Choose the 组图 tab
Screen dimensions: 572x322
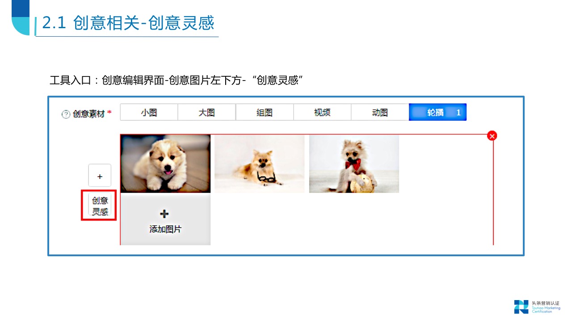265,113
